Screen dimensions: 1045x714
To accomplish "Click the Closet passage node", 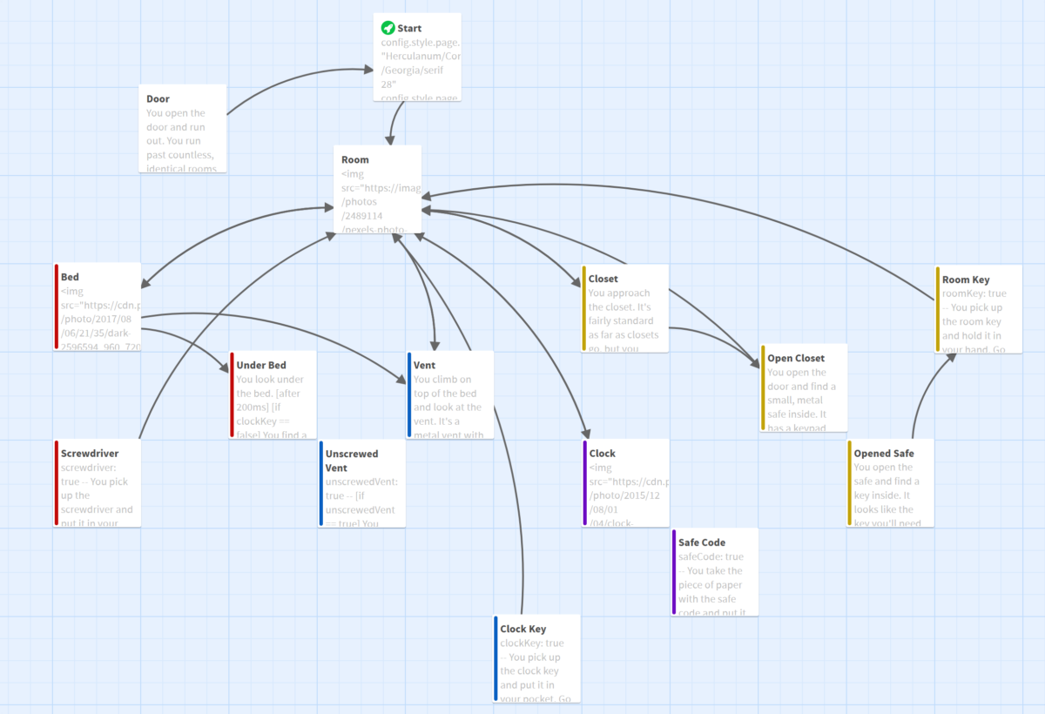I will [x=626, y=308].
